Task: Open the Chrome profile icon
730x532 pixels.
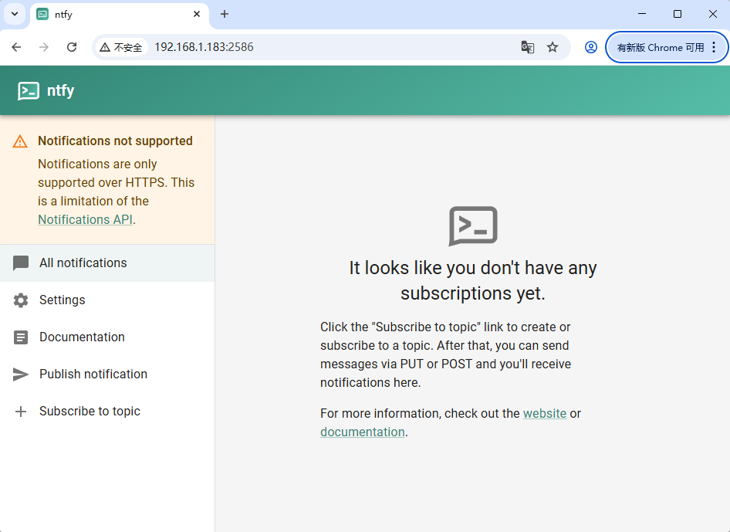Action: coord(591,47)
